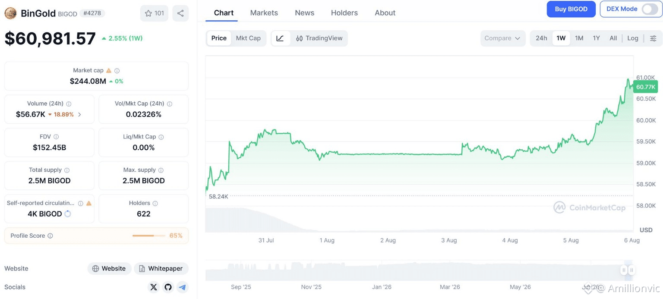
Task: Select the 1W time range
Action: (x=561, y=38)
